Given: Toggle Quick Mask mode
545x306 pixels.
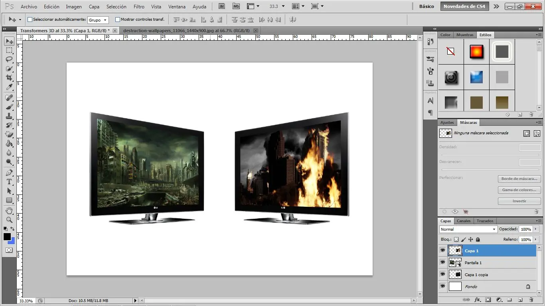Looking at the screenshot, I should [9, 250].
